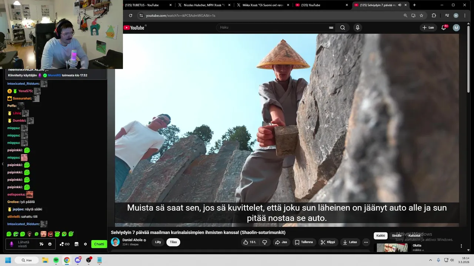The width and height of the screenshot is (474, 266).
Task: Select the Katsotut filter chip
Action: (414, 236)
